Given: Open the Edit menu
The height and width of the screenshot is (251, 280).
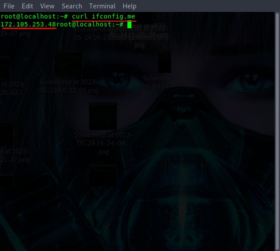Looking at the screenshot, I should [x=27, y=6].
